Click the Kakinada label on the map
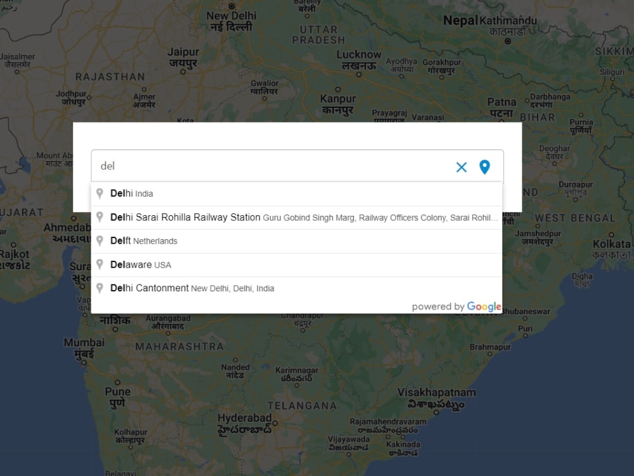This screenshot has height=476, width=634. pos(403,448)
